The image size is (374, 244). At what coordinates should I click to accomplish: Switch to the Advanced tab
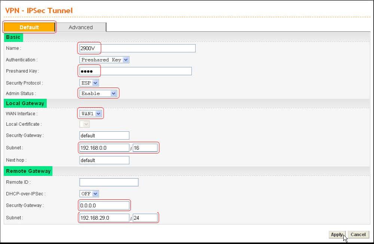[x=81, y=27]
